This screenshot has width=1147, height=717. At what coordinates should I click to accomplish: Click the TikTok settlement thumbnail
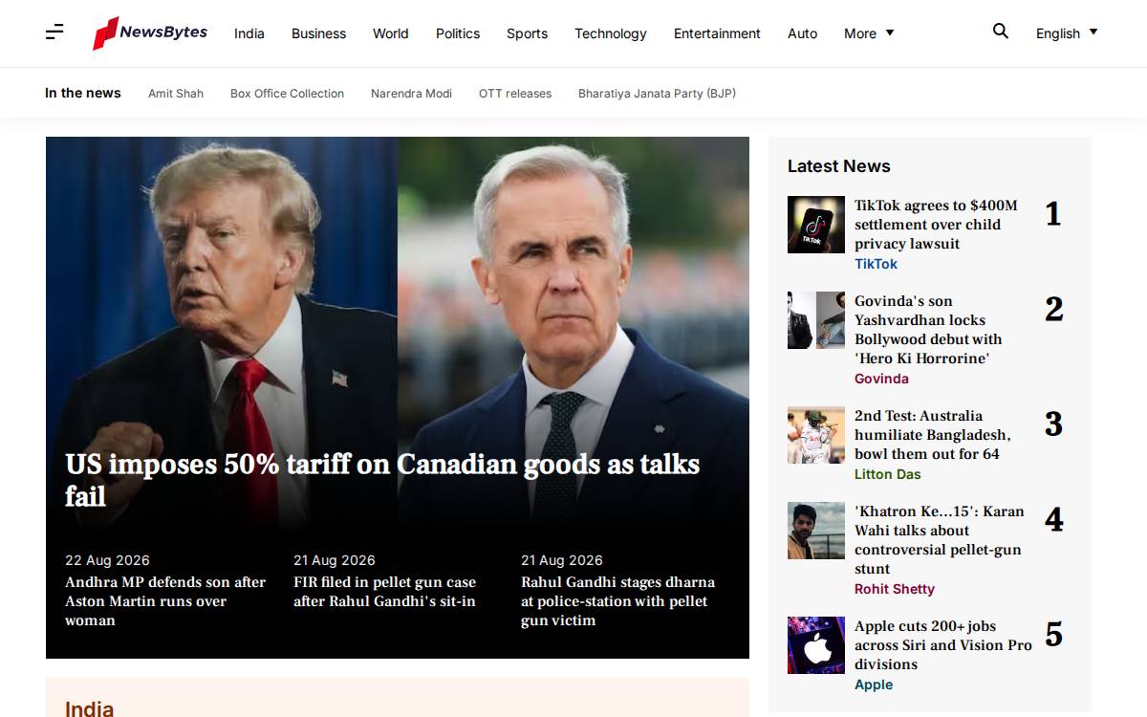(x=816, y=225)
